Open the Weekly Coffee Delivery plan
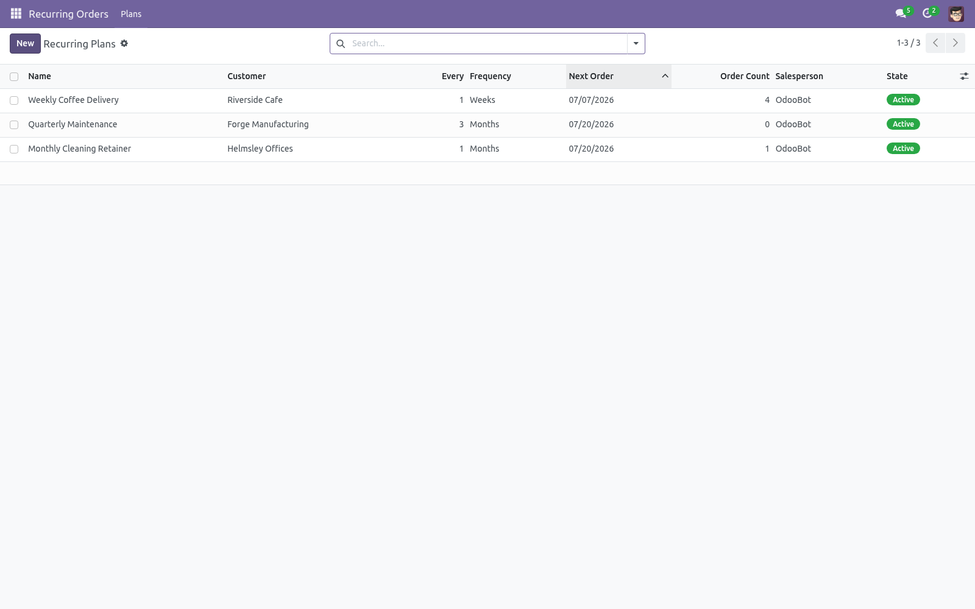 [73, 100]
